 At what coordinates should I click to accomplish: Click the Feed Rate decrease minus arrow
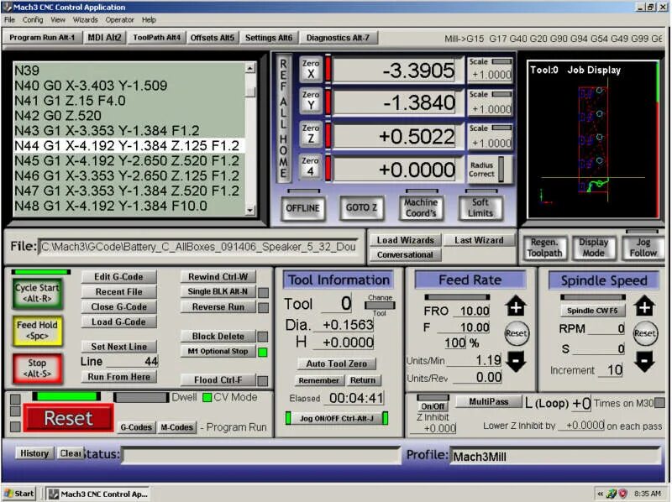516,362
